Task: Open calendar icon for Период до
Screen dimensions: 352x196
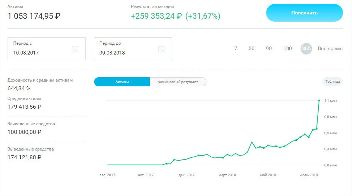Action: (161, 49)
